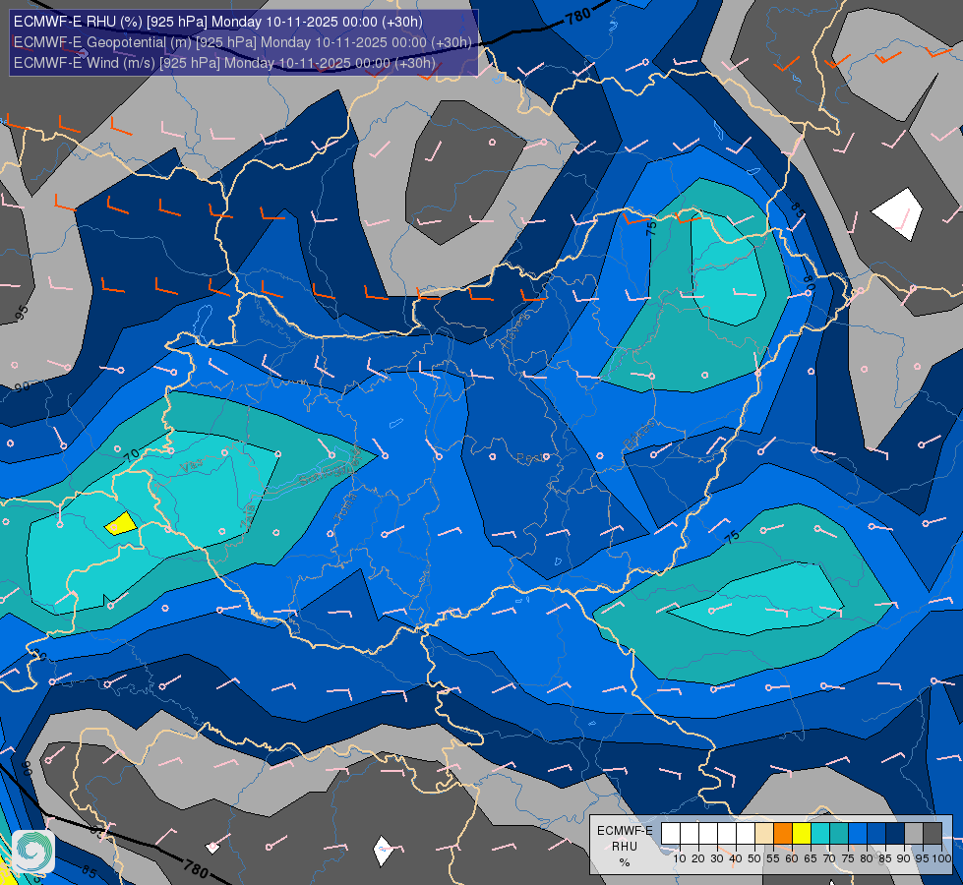Click the legend label "RHU"

coord(625,847)
